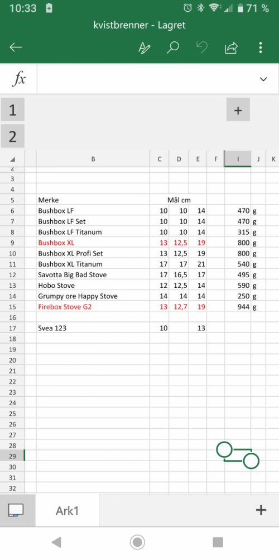Tap the Android recent apps button
The width and height of the screenshot is (279, 559).
click(x=218, y=542)
